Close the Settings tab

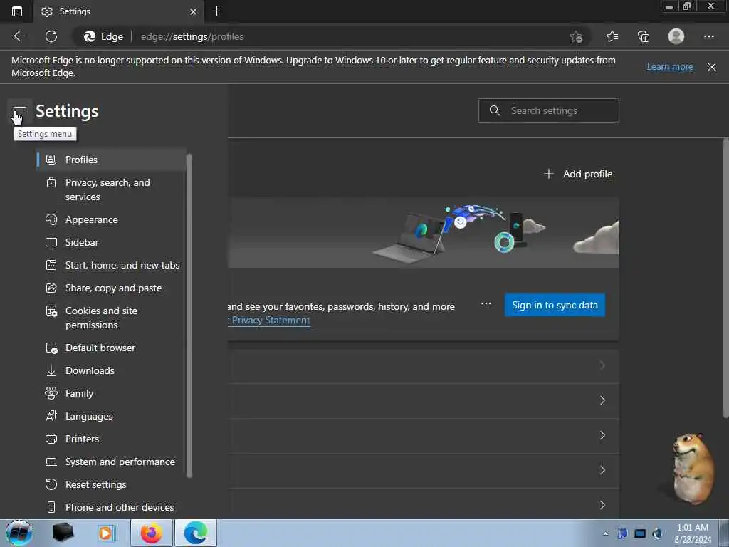pos(194,11)
